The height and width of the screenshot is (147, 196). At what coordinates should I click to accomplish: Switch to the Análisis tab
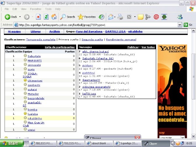click(55, 31)
